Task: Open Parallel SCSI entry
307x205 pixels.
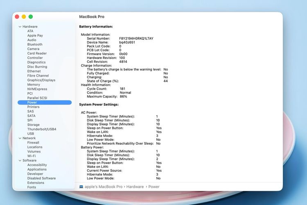Action: (x=37, y=98)
